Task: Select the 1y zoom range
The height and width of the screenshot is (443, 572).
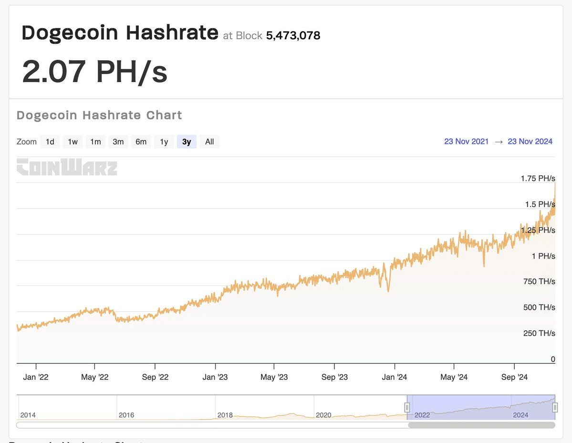Action: pos(164,142)
